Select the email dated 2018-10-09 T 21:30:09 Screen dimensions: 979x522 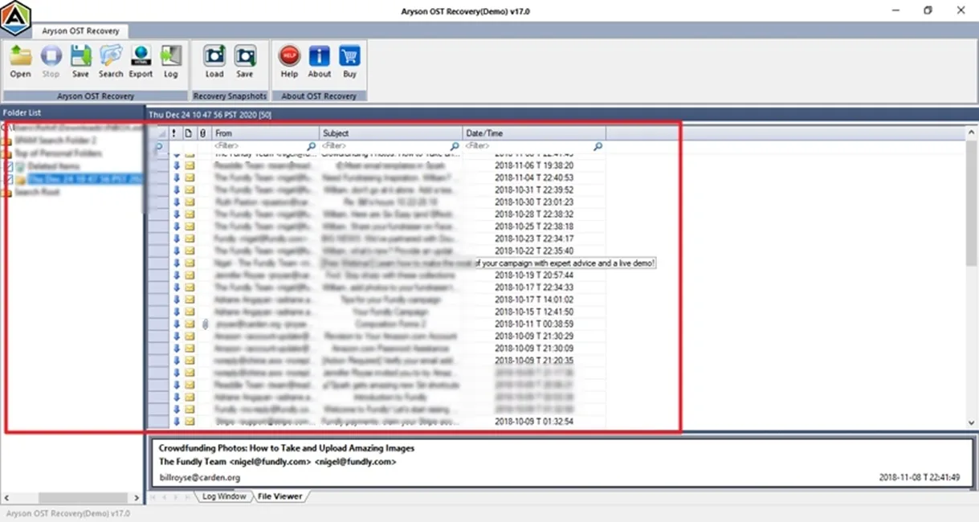(389, 349)
